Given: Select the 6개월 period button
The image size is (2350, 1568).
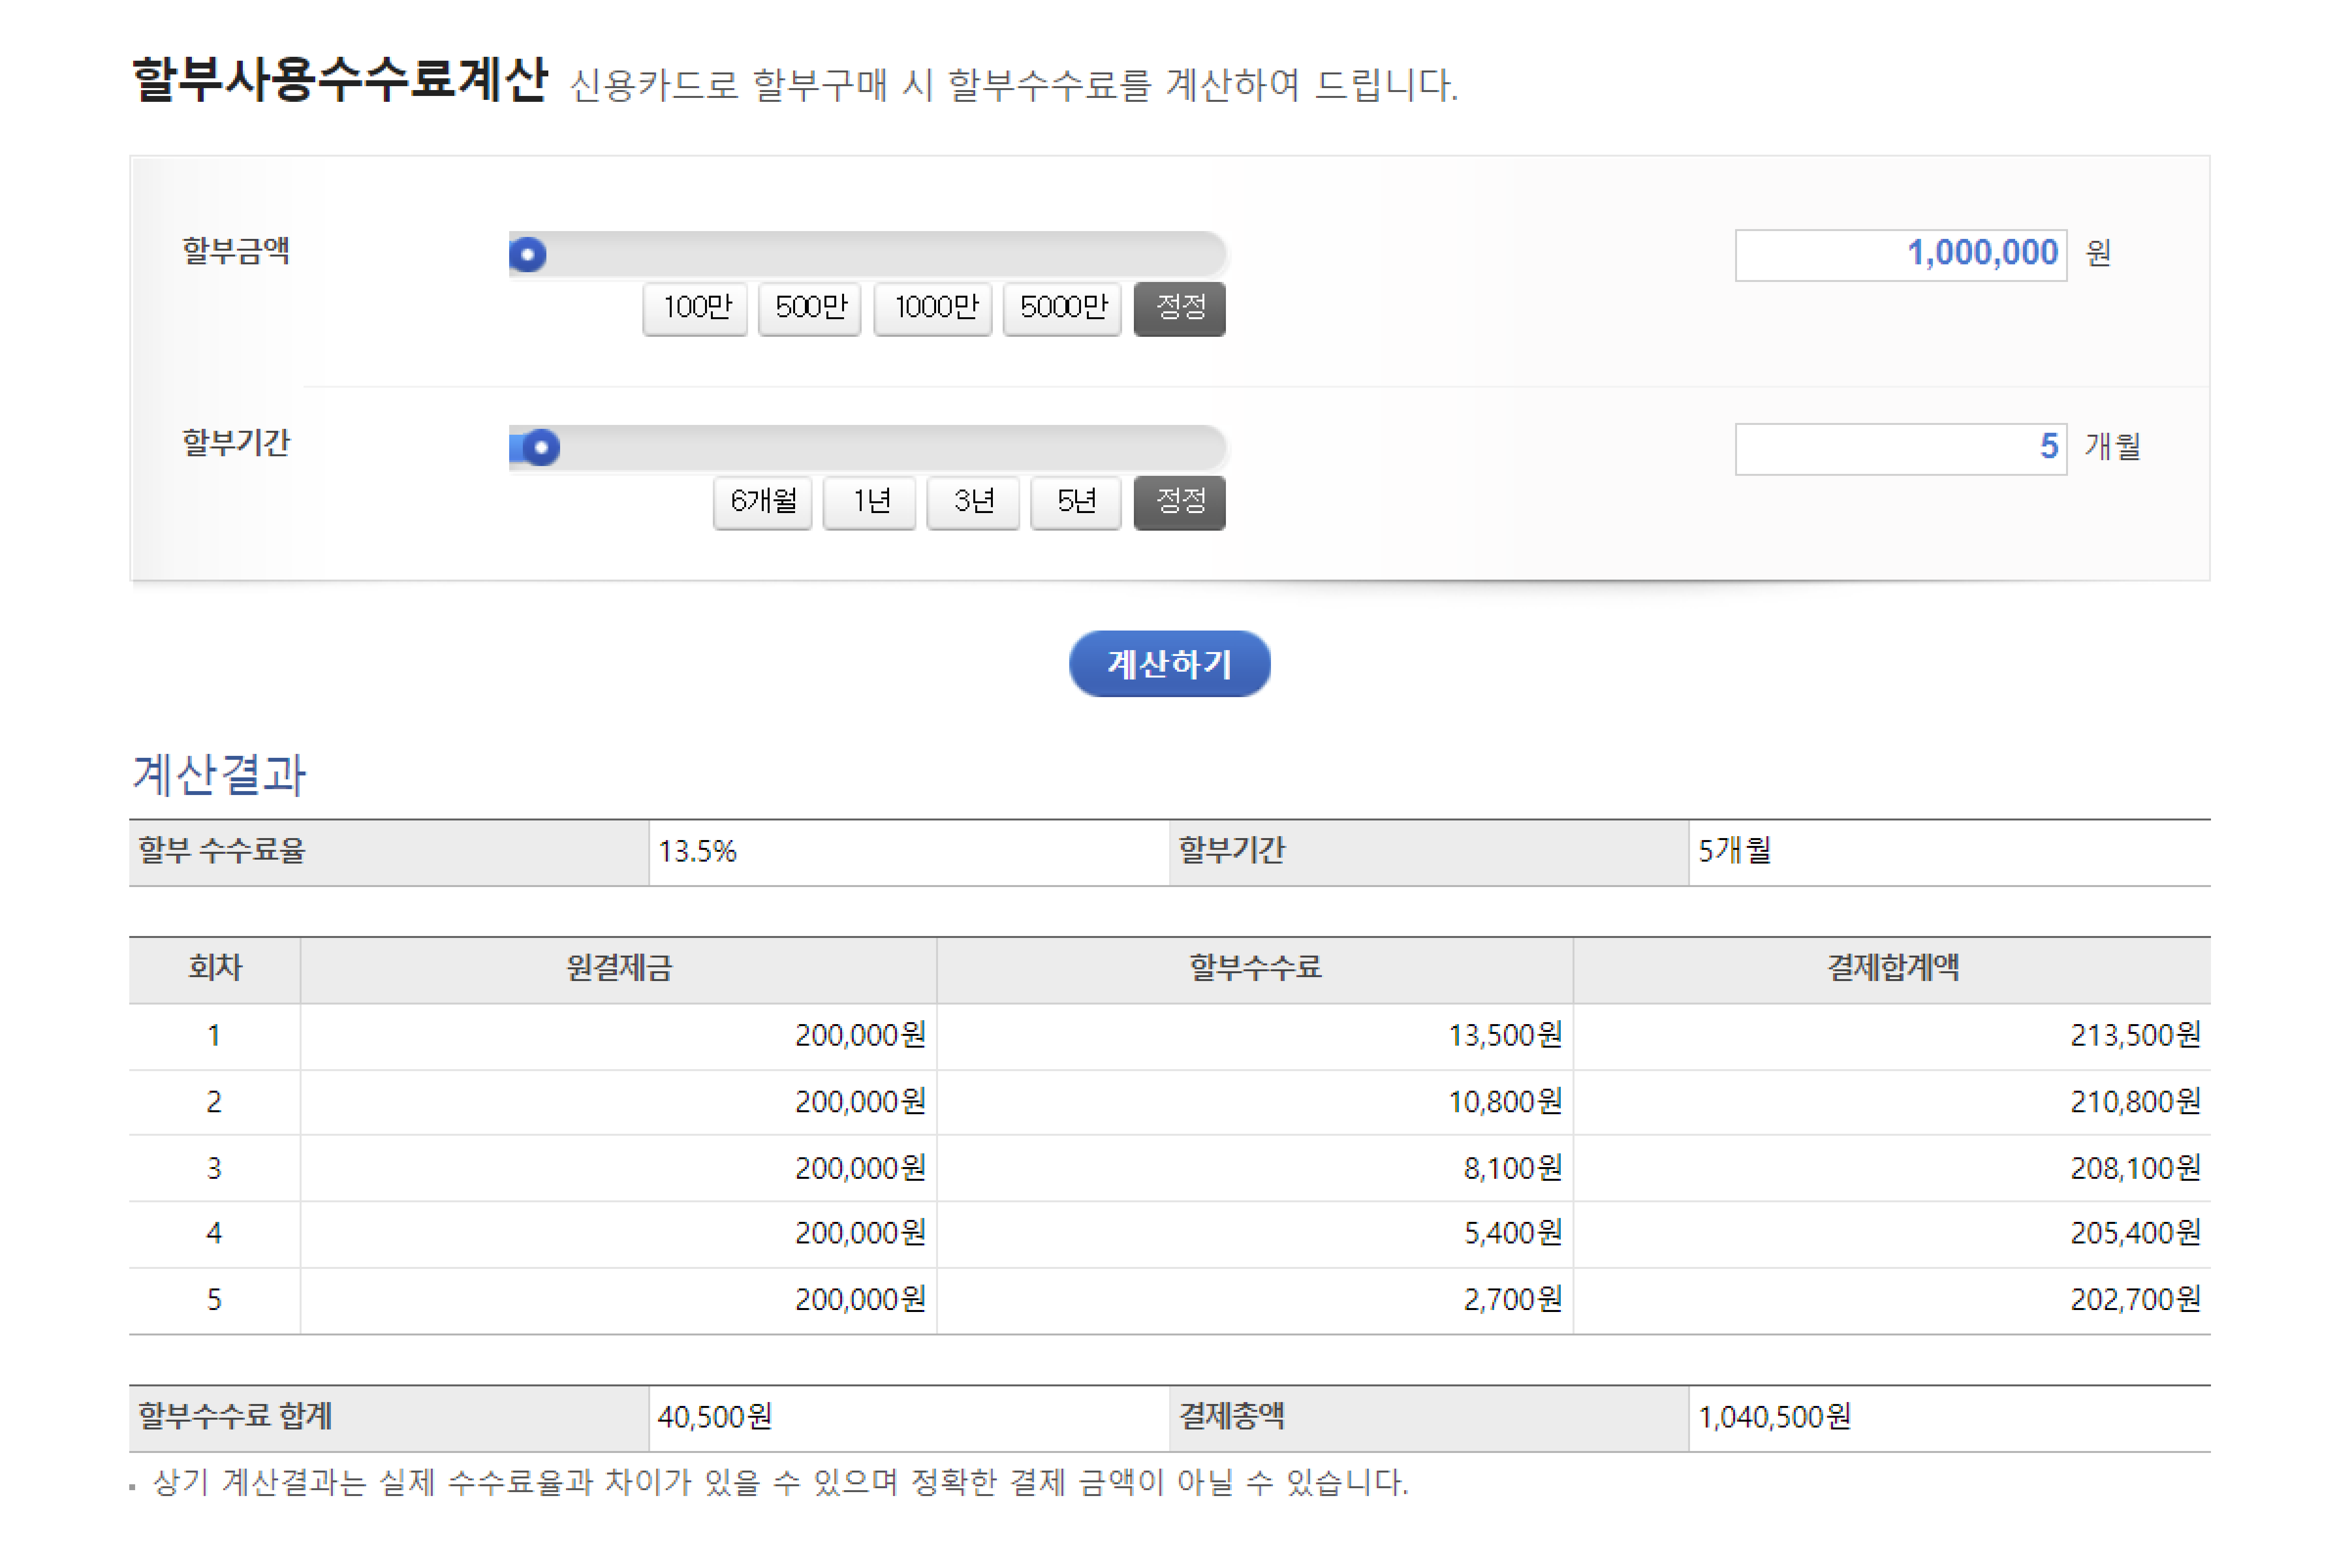Looking at the screenshot, I should pos(763,501).
